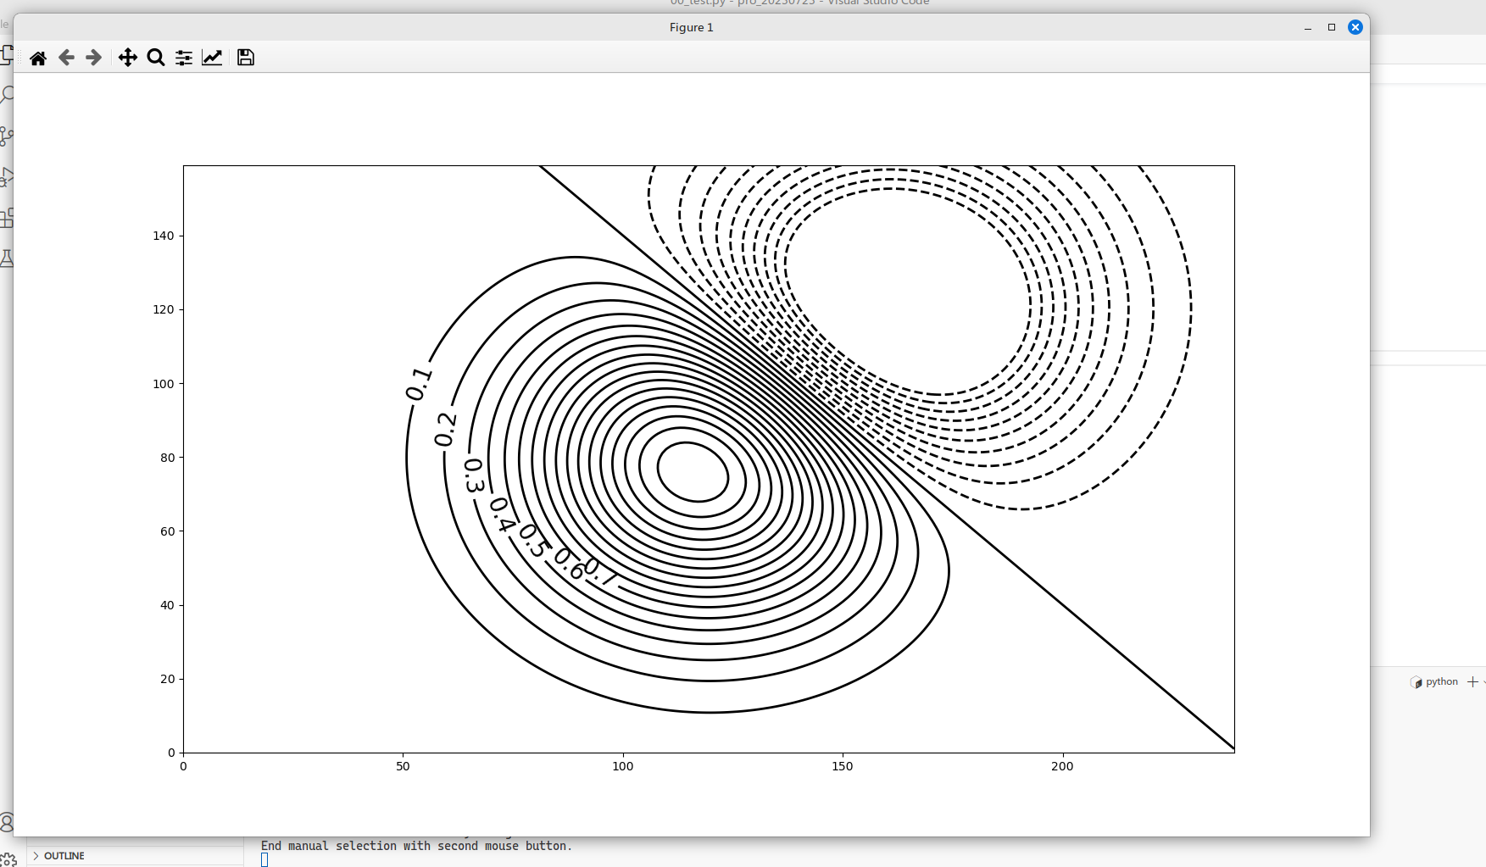The image size is (1486, 867).
Task: Click the 0.4 contour label
Action: tap(503, 514)
